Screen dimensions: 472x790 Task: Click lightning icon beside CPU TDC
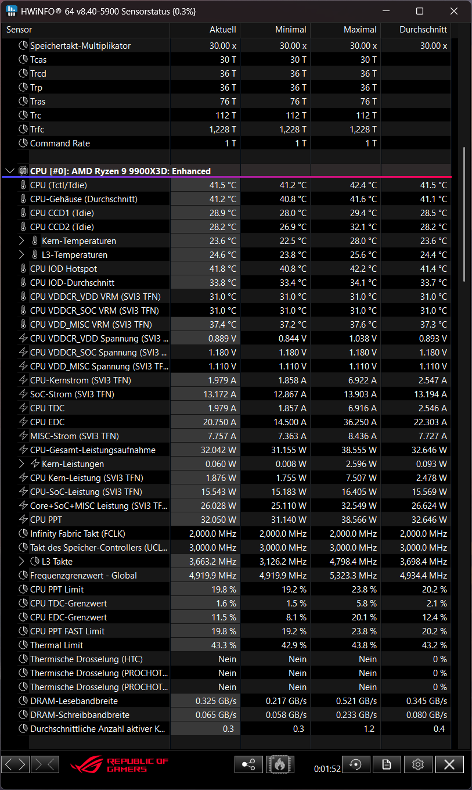(23, 408)
